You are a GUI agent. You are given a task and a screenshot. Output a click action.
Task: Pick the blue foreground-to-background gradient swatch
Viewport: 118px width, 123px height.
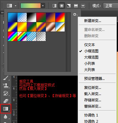coord(12,17)
